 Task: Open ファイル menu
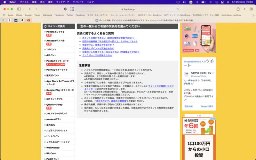pos(24,2)
